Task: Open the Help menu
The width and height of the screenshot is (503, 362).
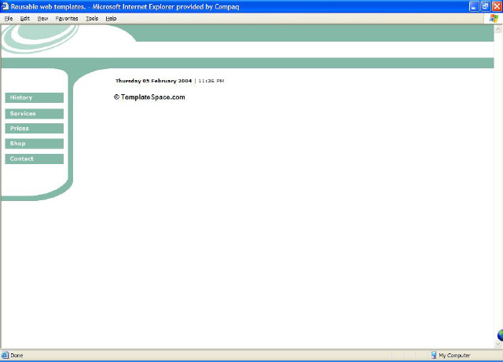Action: [111, 18]
